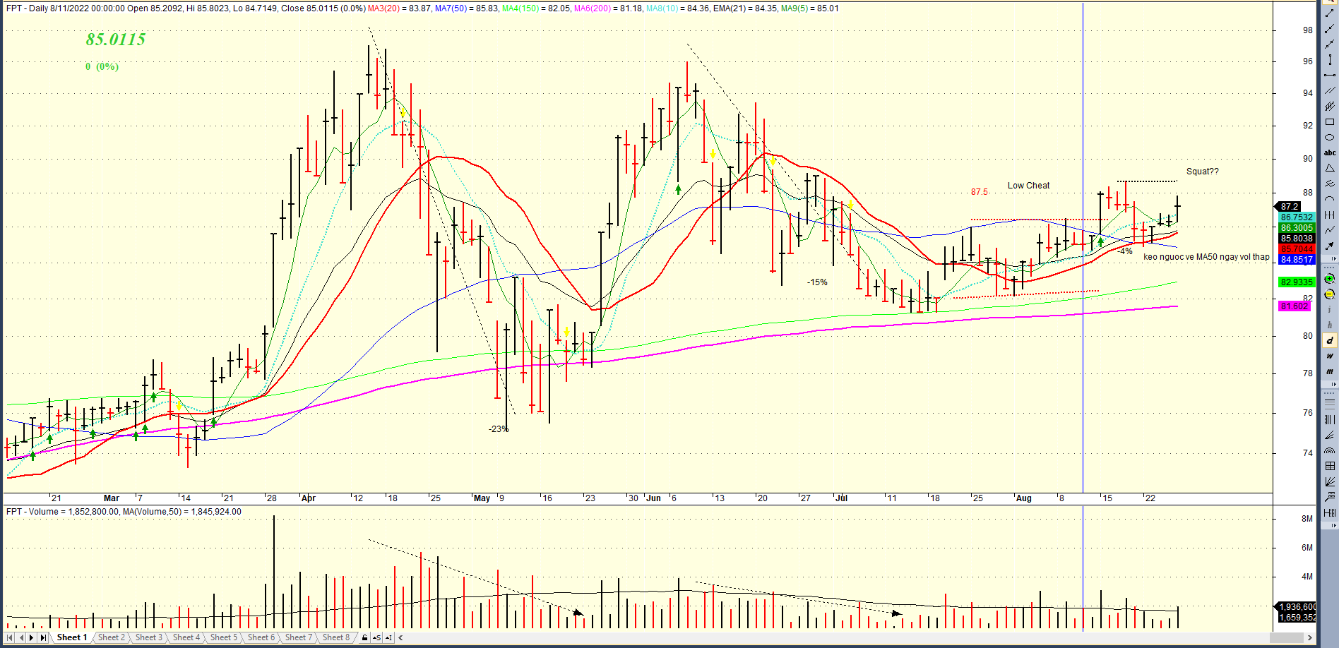
Task: Pick the abc text annotation tool
Action: (x=1330, y=152)
